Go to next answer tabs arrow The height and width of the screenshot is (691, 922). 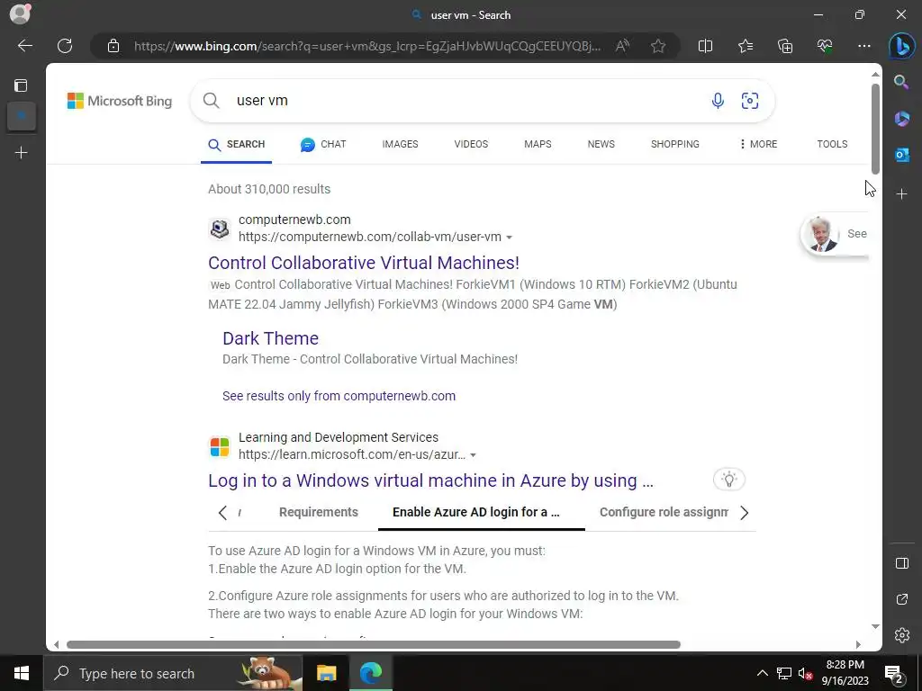[x=744, y=512]
